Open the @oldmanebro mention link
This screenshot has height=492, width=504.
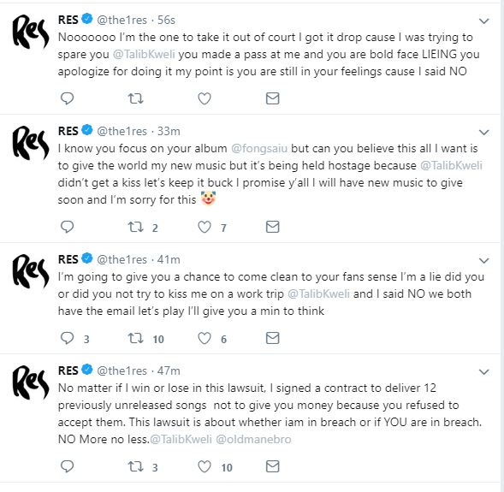pyautogui.click(x=253, y=439)
